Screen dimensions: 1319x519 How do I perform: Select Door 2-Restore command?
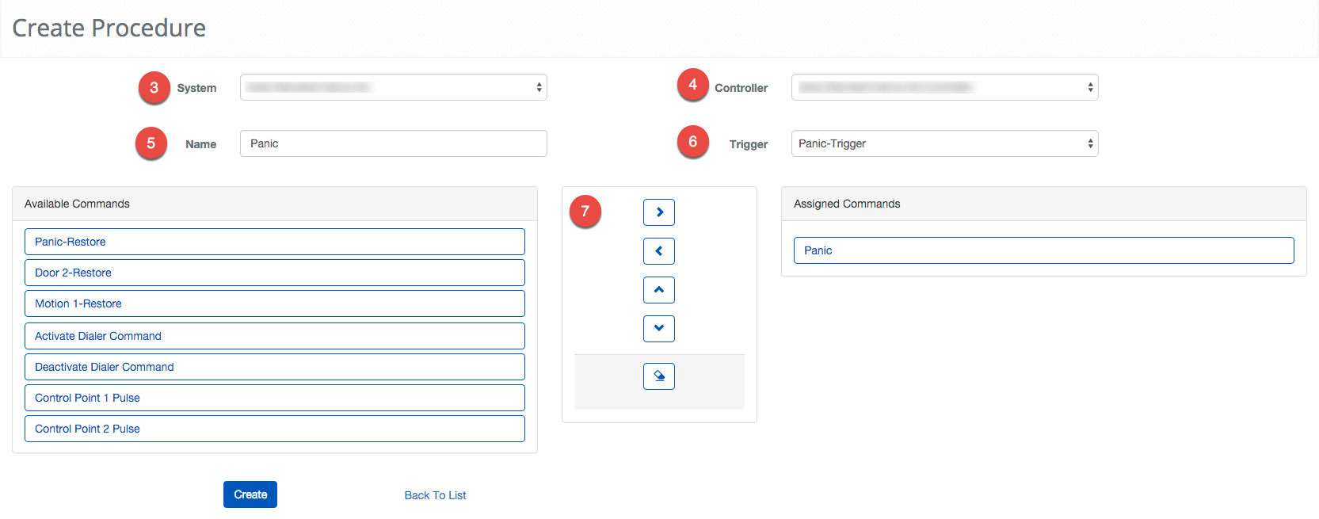[x=274, y=273]
